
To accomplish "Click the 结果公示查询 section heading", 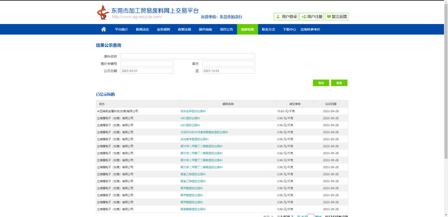I will [109, 45].
